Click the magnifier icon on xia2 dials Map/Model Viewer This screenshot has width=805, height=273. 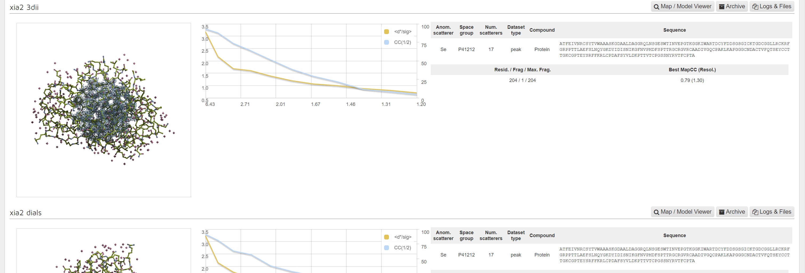pos(656,212)
